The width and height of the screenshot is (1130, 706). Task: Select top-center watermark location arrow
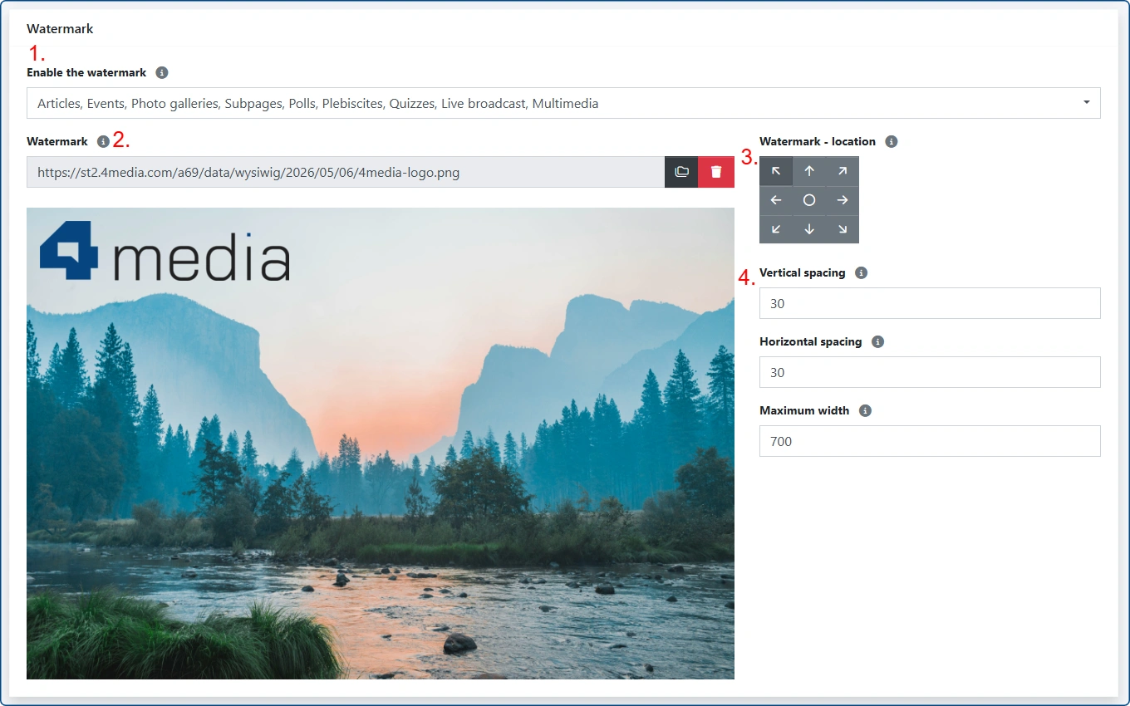click(x=809, y=171)
